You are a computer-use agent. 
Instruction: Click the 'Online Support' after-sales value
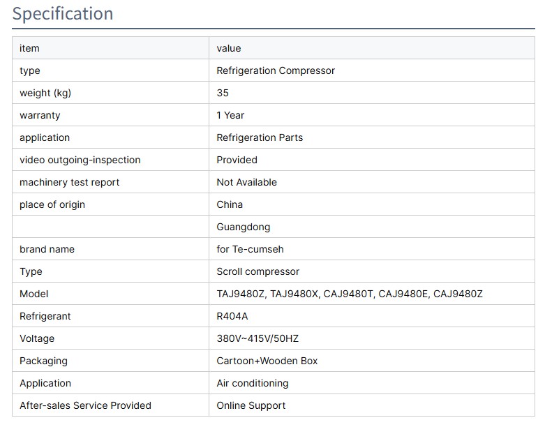(251, 405)
